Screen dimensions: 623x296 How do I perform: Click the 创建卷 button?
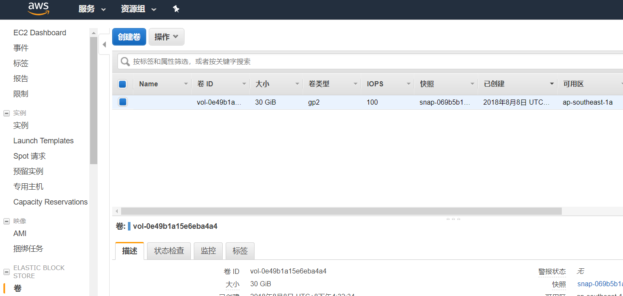[x=129, y=37]
